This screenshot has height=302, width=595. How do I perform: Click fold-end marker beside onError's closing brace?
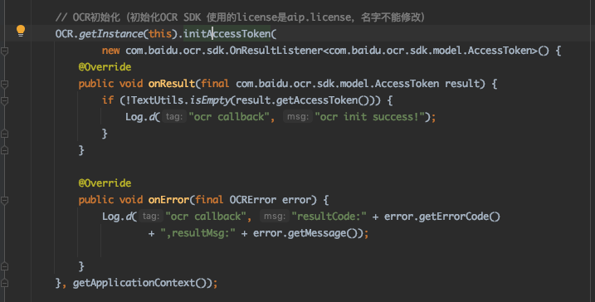pos(4,266)
